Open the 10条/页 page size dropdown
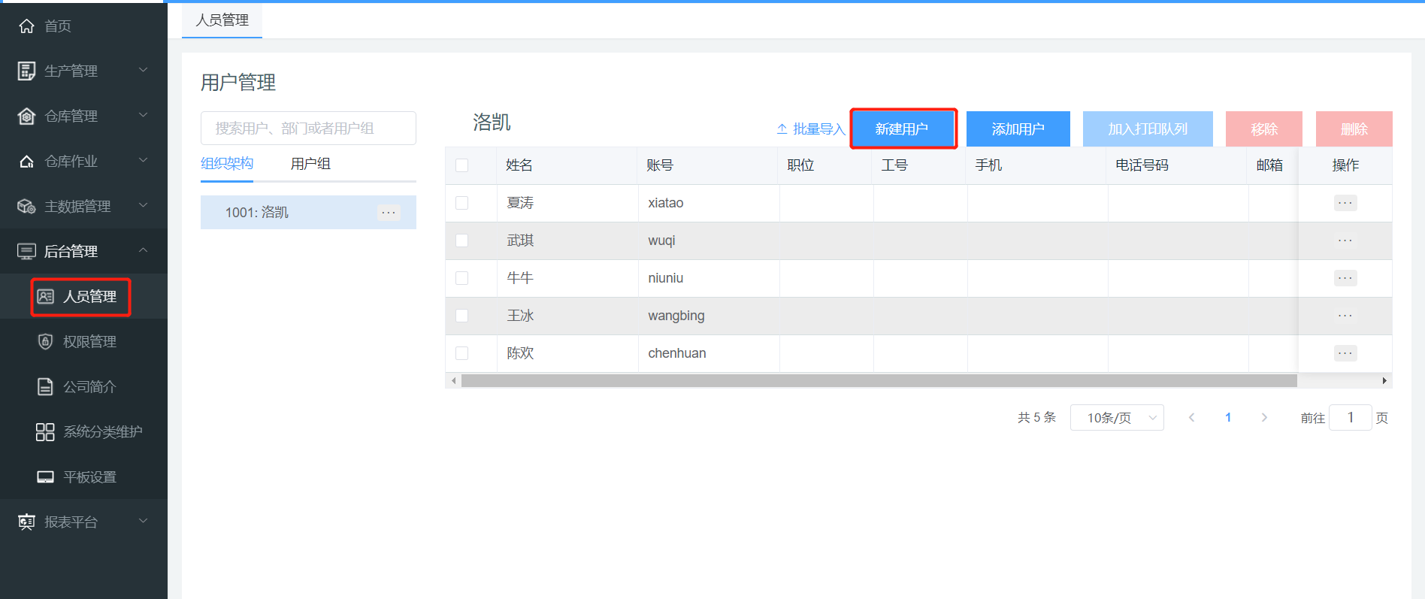This screenshot has width=1425, height=599. 1117,418
